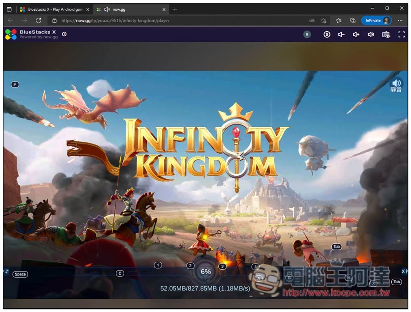Click the InPrivate profile button
The height and width of the screenshot is (312, 411).
[x=376, y=21]
